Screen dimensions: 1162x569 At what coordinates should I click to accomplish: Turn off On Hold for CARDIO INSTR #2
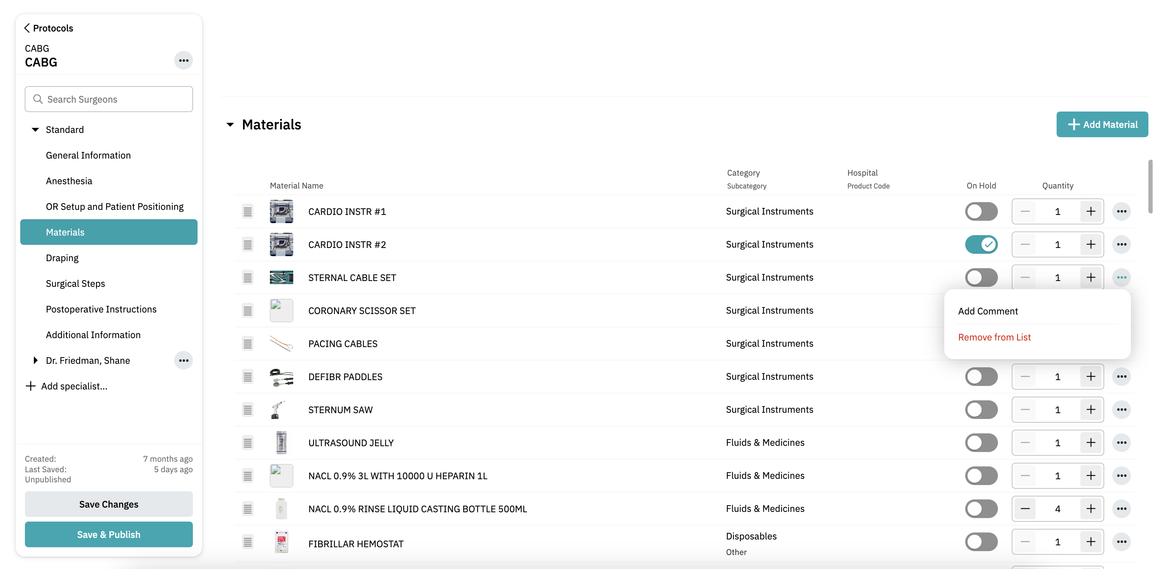click(981, 244)
